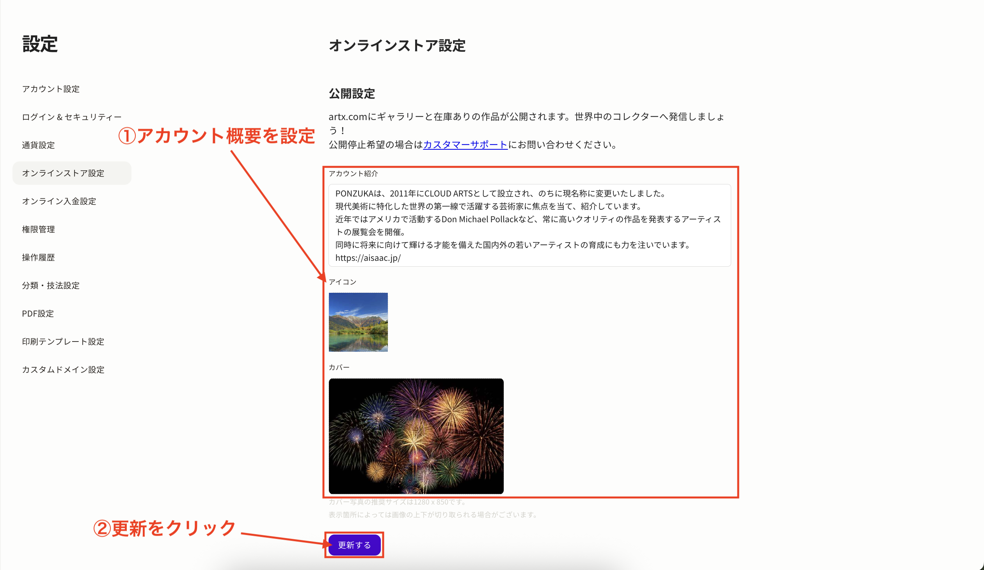Click the オンラインストア設定 page heading

click(x=397, y=46)
